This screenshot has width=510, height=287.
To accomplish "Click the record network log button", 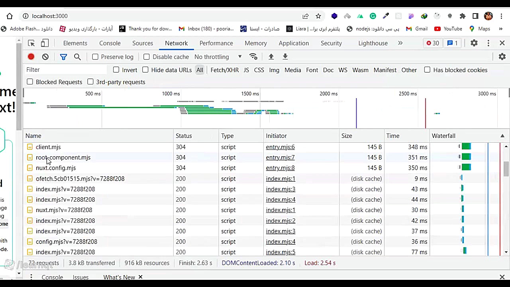I will [31, 57].
